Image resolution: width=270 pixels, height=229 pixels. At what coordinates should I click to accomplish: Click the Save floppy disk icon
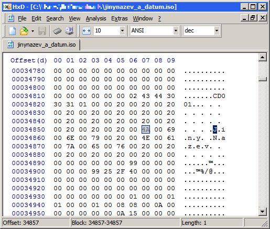point(42,31)
